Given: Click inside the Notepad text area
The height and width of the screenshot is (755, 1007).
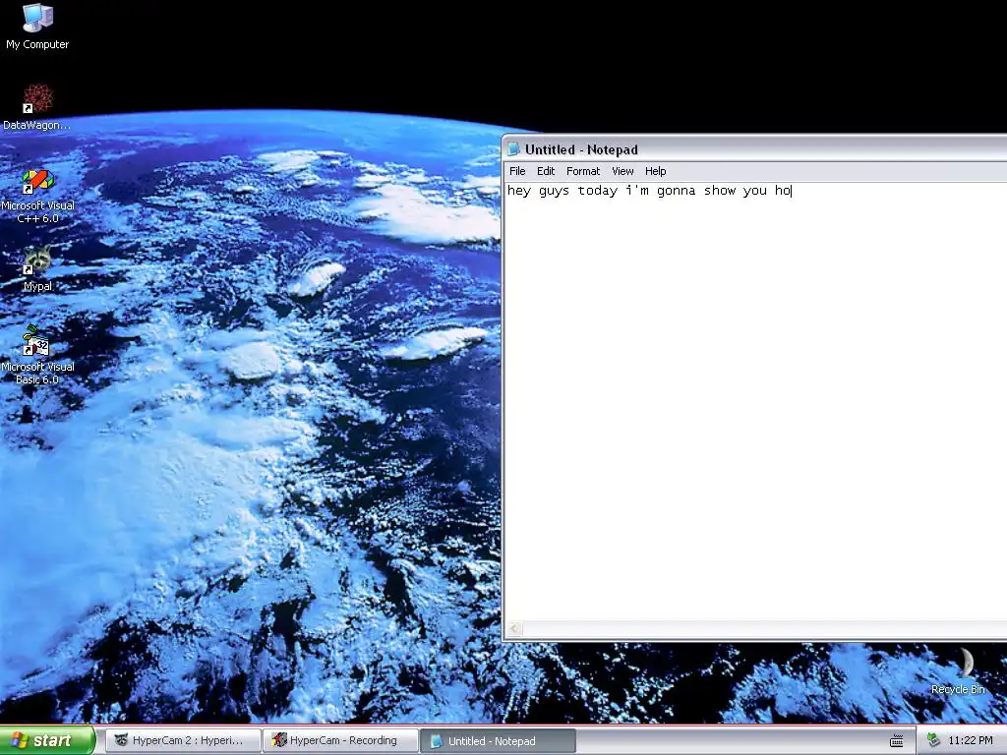Looking at the screenshot, I should coord(756,401).
